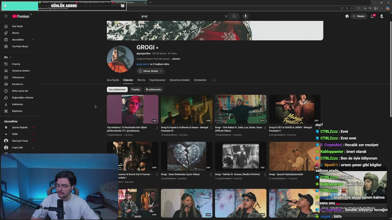Open Kurslarınız in sidebar
This screenshot has height=220, width=392.
coord(17,84)
